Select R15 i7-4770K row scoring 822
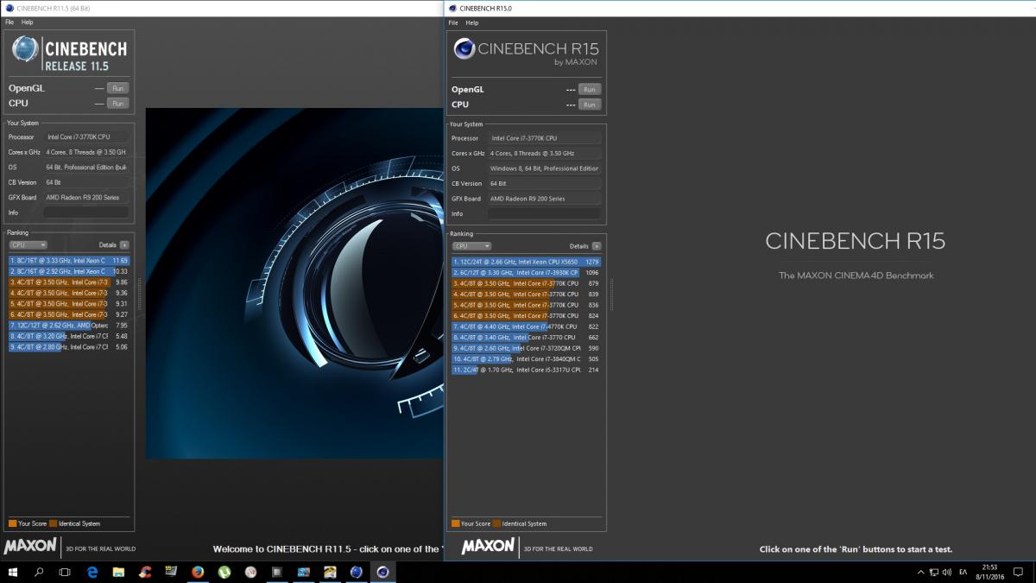Image resolution: width=1036 pixels, height=583 pixels. coord(526,326)
